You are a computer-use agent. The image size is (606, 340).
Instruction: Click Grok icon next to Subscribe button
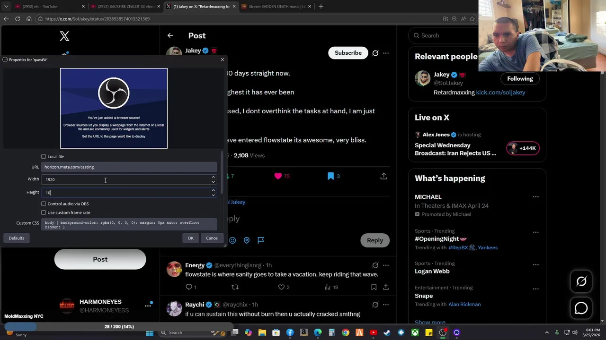[x=375, y=53]
